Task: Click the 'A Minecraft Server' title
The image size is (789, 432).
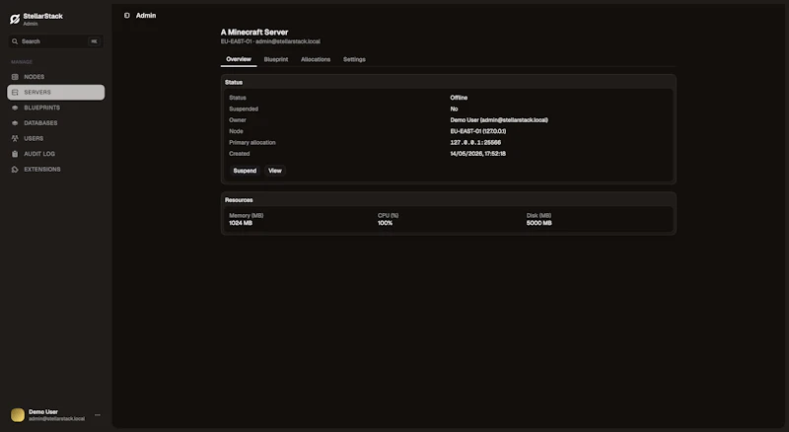Action: click(254, 33)
